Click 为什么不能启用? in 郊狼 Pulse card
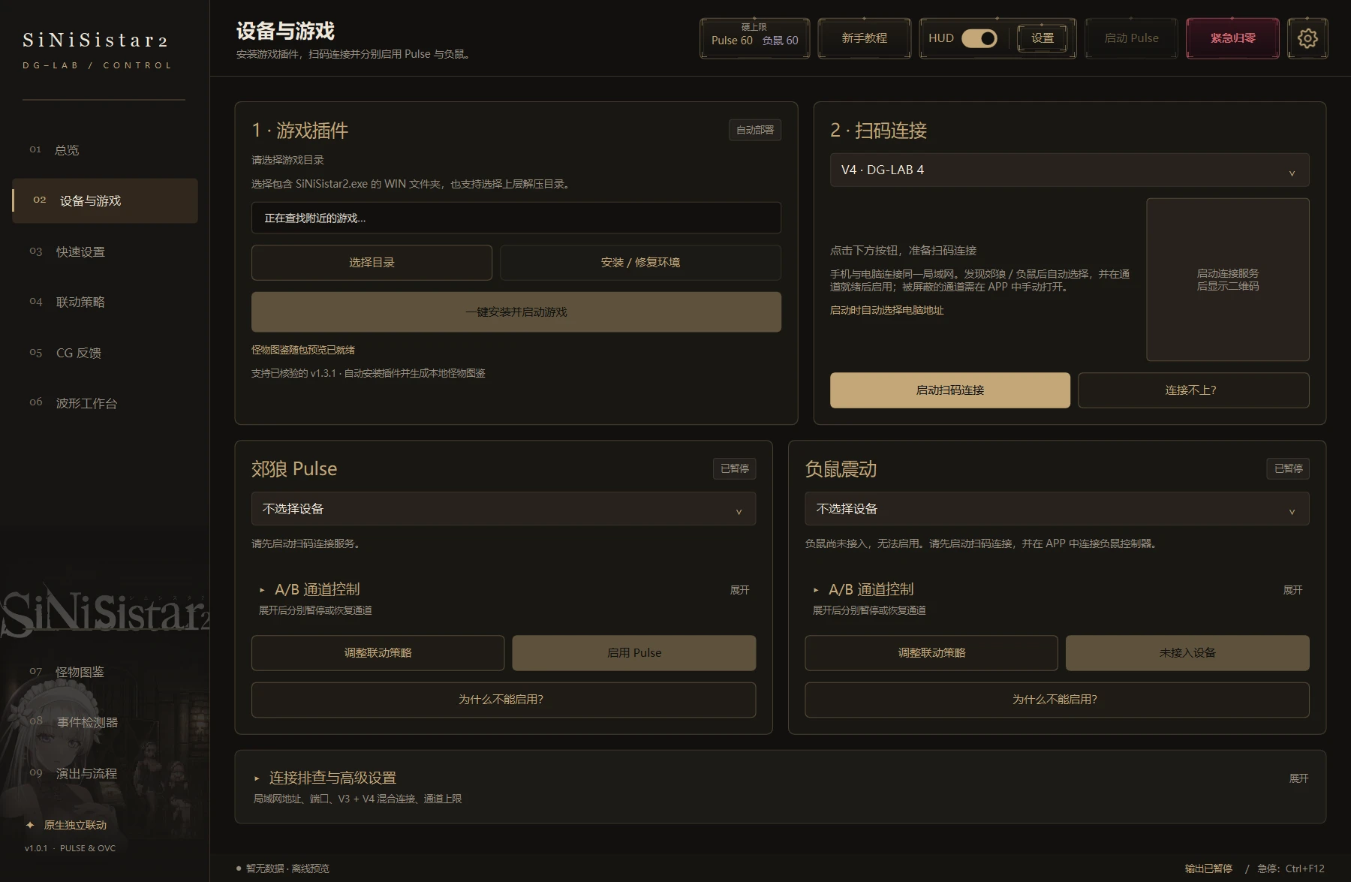Viewport: 1351px width, 882px height. (x=504, y=700)
